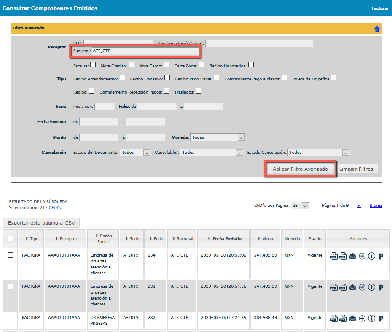Viewport: 392px width, 332px height.
Task: Click Aplicar Filtro Avanzado button
Action: point(300,169)
